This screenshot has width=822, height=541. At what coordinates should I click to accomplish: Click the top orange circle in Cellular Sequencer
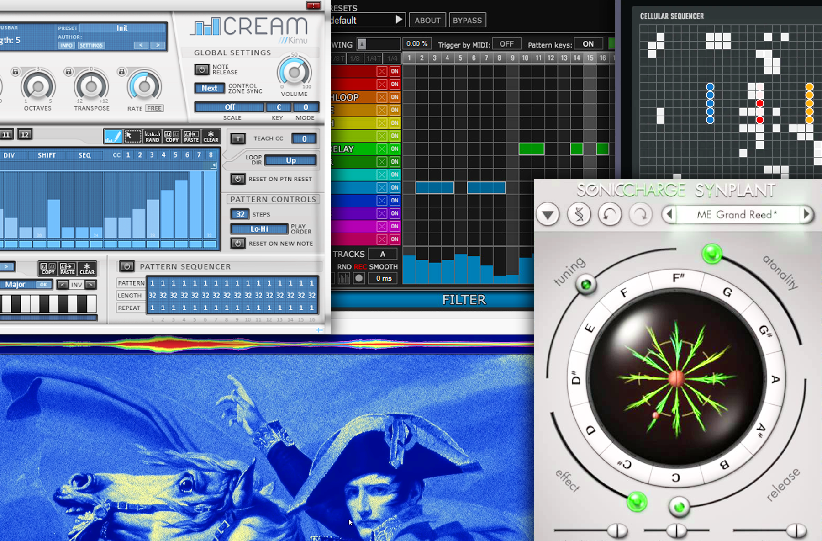809,87
